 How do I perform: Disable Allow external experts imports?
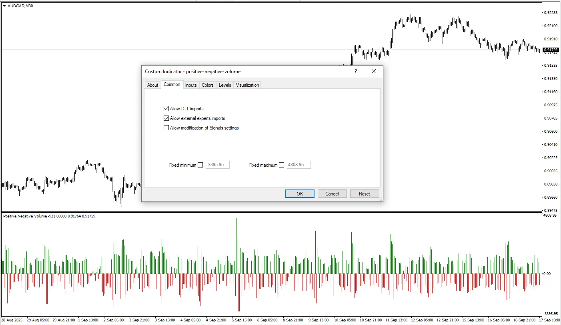pos(166,118)
